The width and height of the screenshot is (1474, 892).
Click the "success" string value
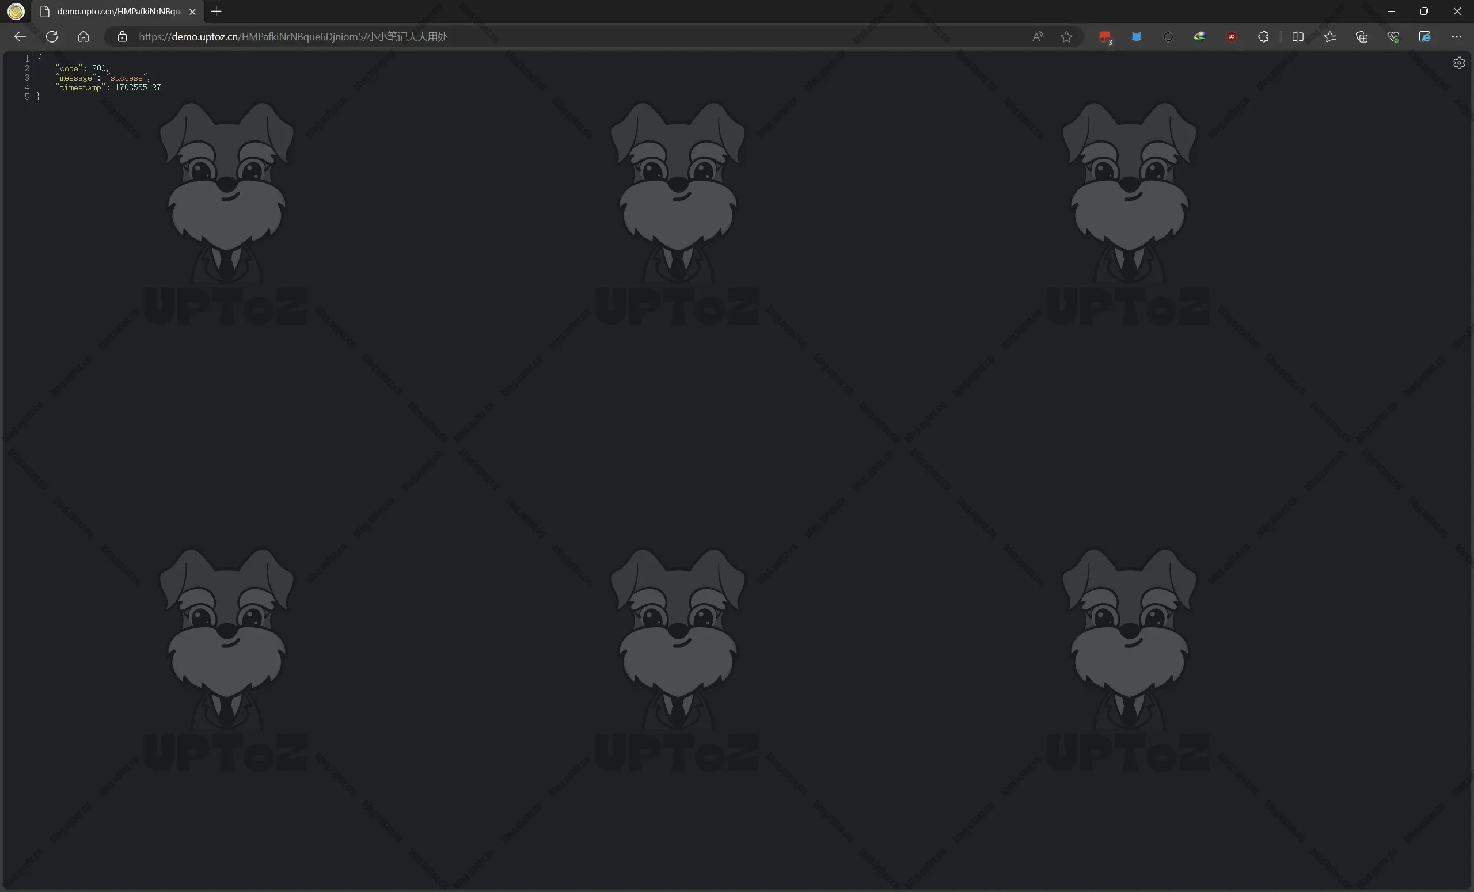(127, 78)
